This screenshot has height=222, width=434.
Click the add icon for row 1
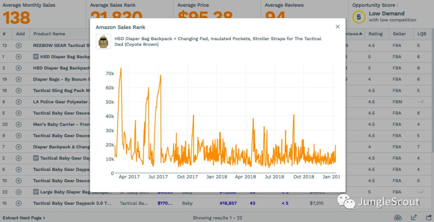(18, 57)
